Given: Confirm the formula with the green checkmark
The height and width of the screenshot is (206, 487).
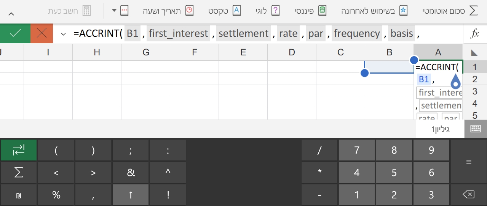Looking at the screenshot, I should [x=15, y=33].
